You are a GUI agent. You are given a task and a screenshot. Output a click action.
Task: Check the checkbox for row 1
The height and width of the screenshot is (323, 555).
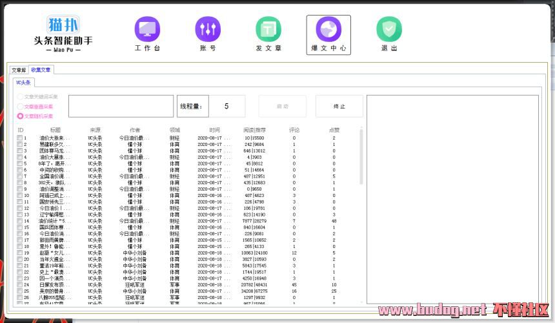pyautogui.click(x=20, y=138)
